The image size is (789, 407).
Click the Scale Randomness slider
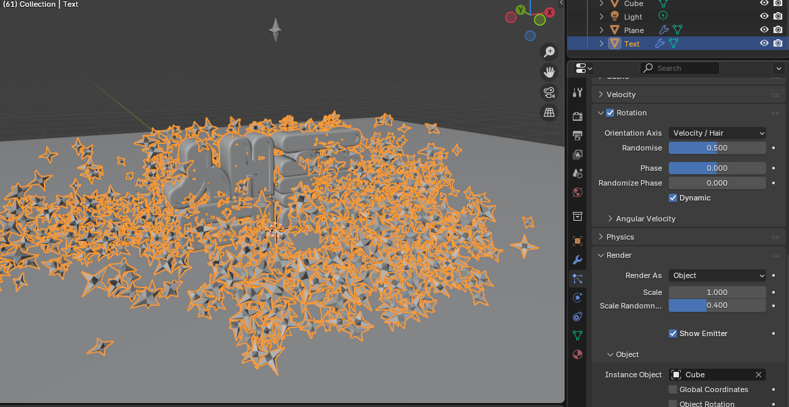(x=717, y=305)
